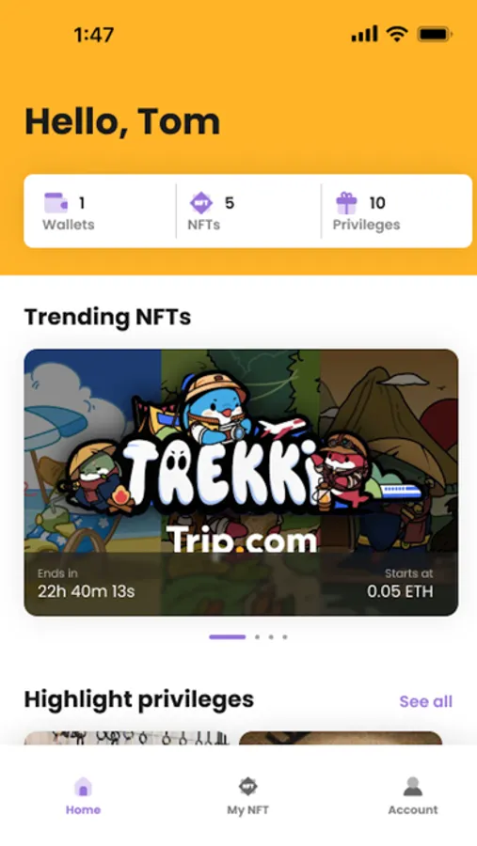Viewport: 477px width, 846px height.
Task: Select the second carousel dot
Action: 257,637
